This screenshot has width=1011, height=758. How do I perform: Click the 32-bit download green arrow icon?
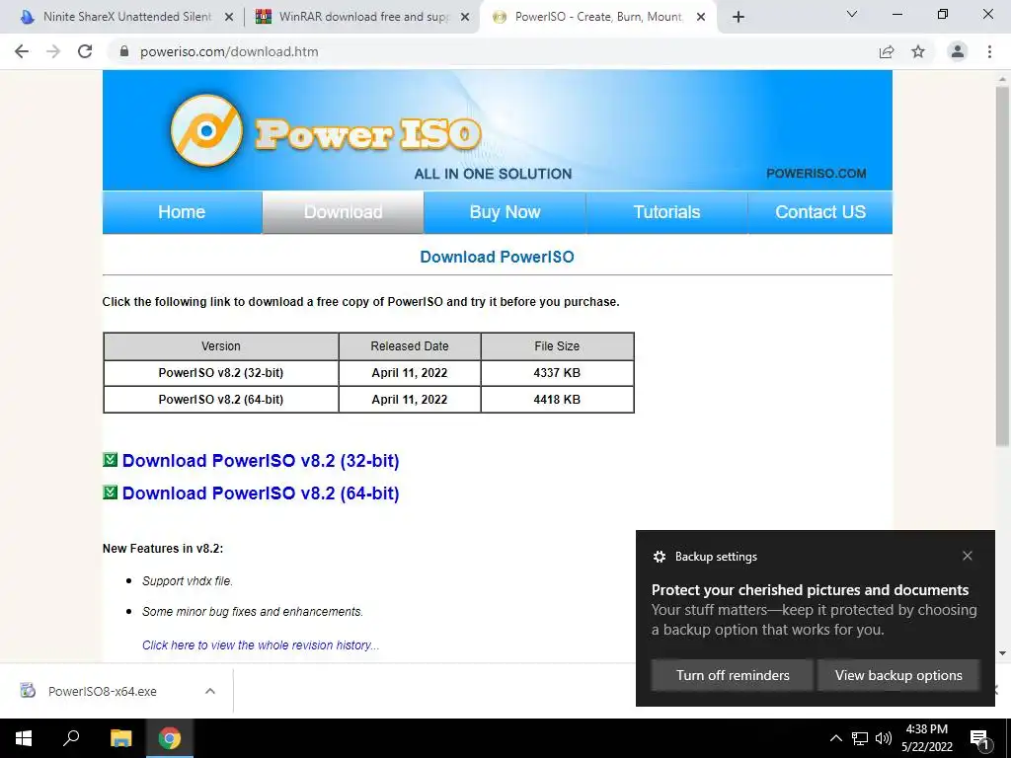pyautogui.click(x=111, y=460)
